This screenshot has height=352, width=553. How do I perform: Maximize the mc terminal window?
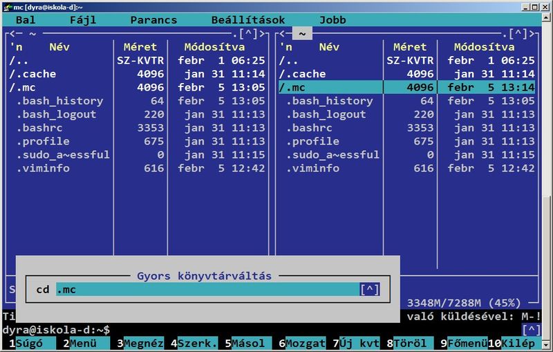tap(534, 7)
